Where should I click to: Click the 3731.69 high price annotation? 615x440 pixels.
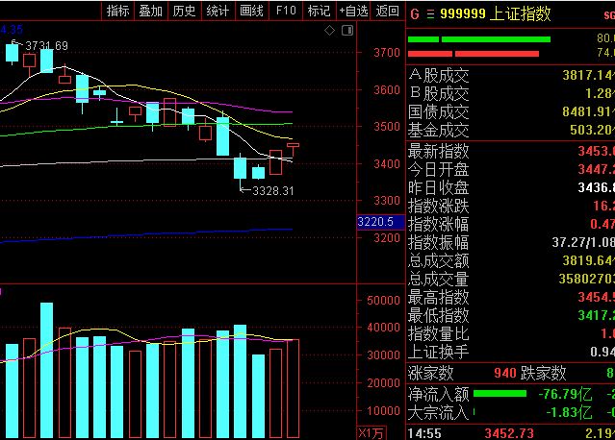[x=46, y=46]
